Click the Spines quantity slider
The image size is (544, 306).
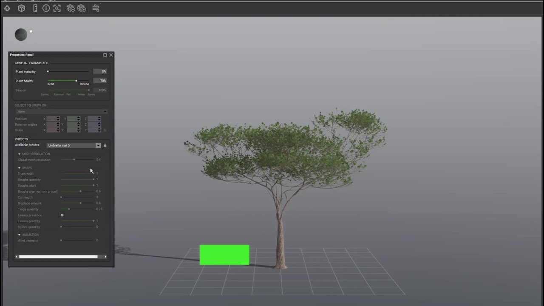77,227
